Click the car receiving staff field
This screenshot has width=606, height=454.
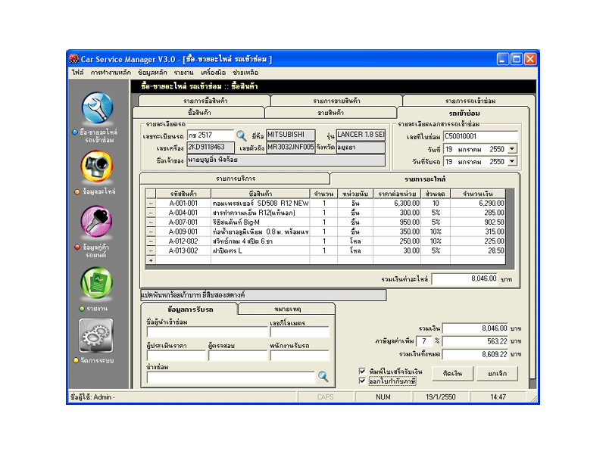pyautogui.click(x=299, y=356)
